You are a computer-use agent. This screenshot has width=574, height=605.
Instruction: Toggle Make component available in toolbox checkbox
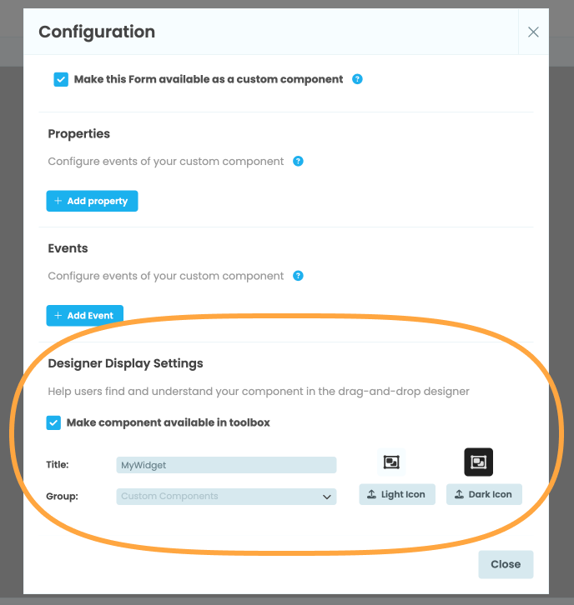point(53,422)
